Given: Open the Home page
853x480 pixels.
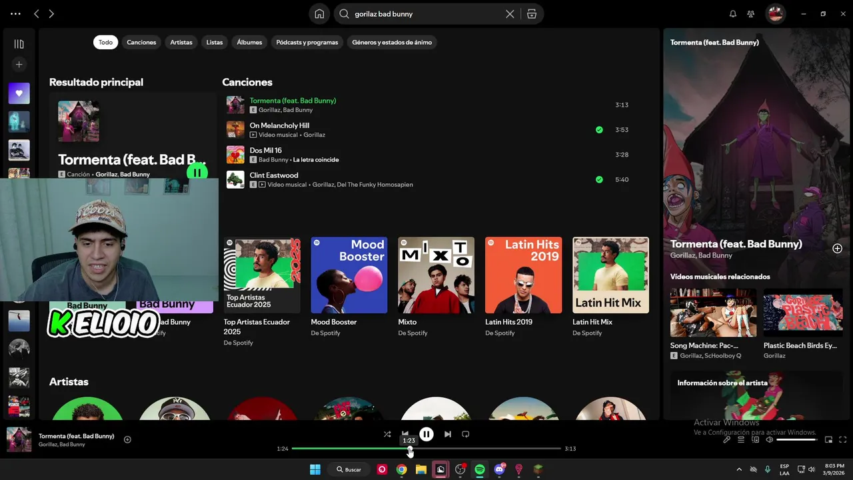Looking at the screenshot, I should 319,13.
